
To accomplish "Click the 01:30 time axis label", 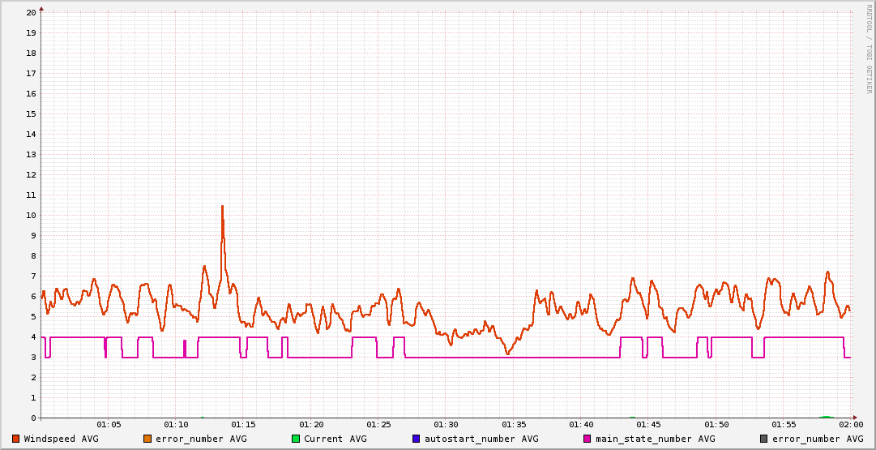I will [x=446, y=425].
